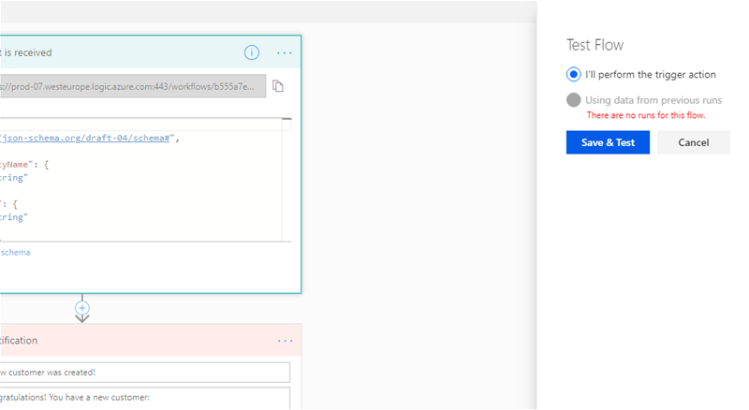Click the logic.azure.com URL field
The height and width of the screenshot is (410, 749).
point(131,86)
